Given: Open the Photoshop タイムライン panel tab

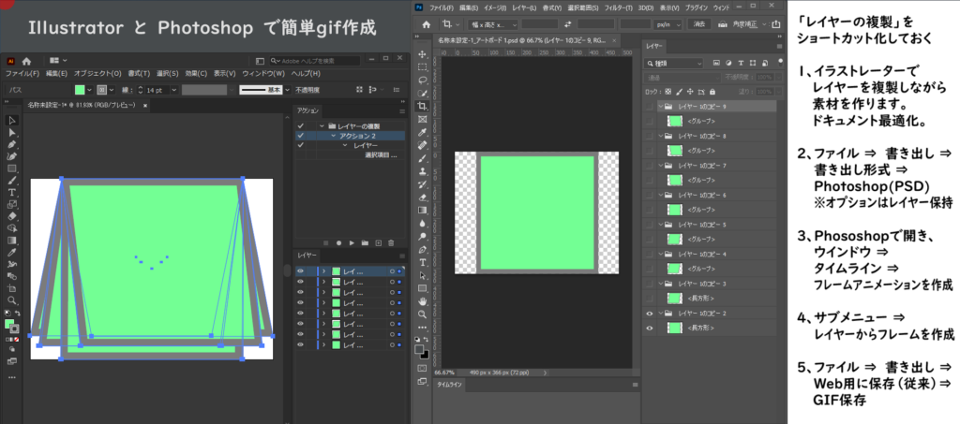Looking at the screenshot, I should (450, 385).
